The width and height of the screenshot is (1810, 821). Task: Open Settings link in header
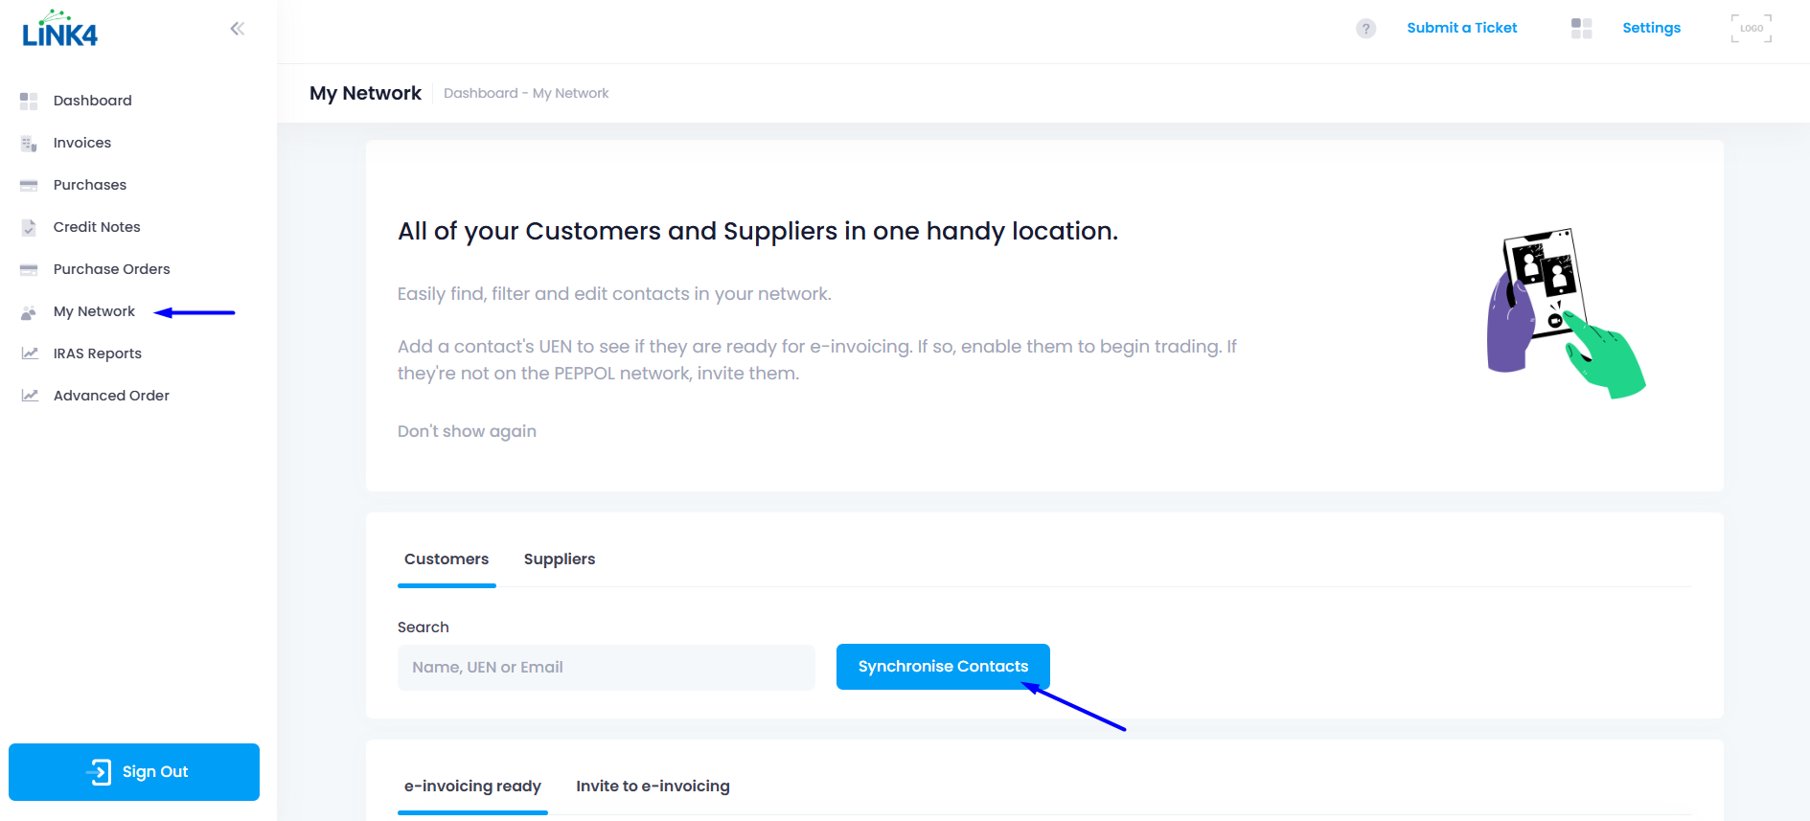pos(1651,28)
